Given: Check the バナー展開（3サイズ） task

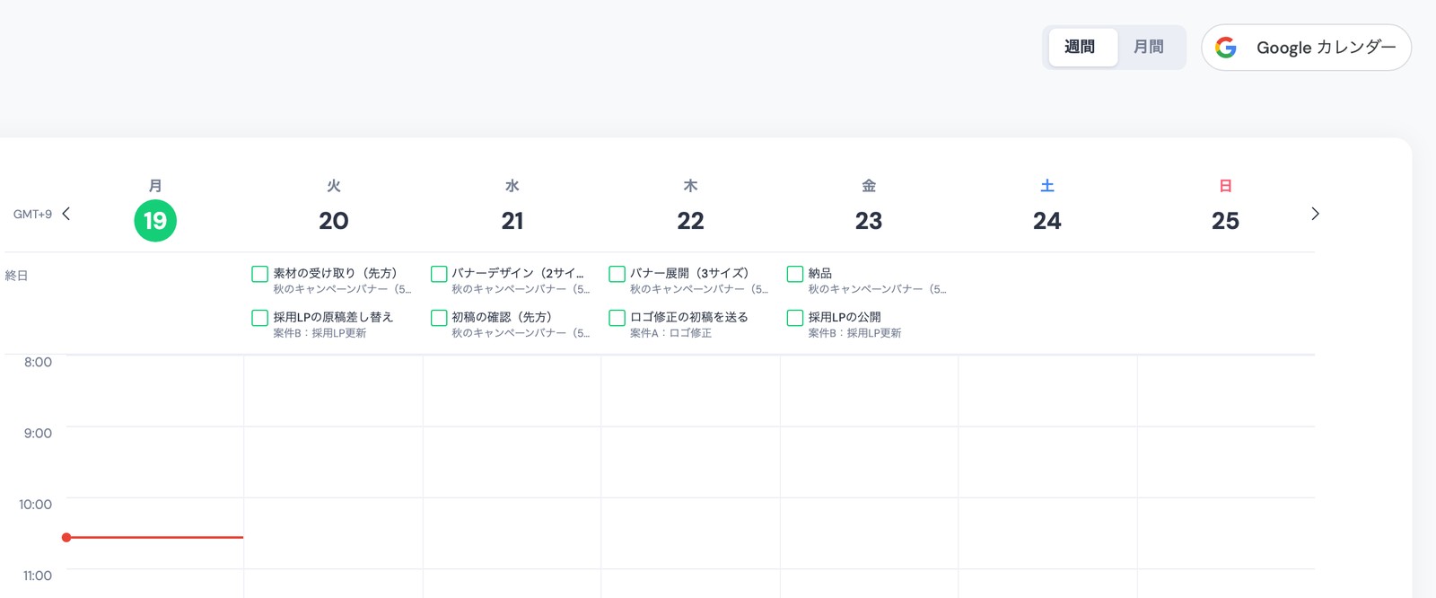Looking at the screenshot, I should (x=617, y=274).
